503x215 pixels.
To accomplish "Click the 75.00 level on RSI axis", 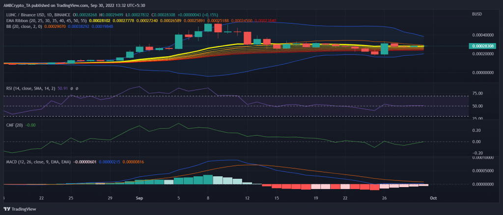I will (x=477, y=94).
